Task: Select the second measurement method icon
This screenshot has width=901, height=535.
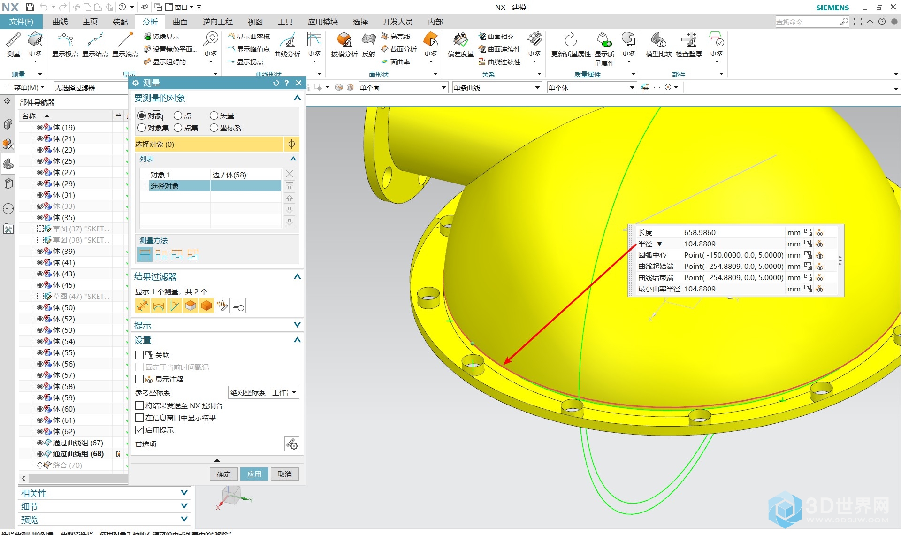Action: [x=161, y=254]
